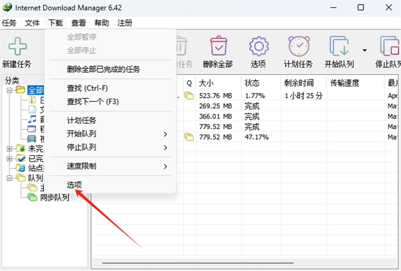
Task: Sort by the 传输速度 column header
Action: (356, 83)
